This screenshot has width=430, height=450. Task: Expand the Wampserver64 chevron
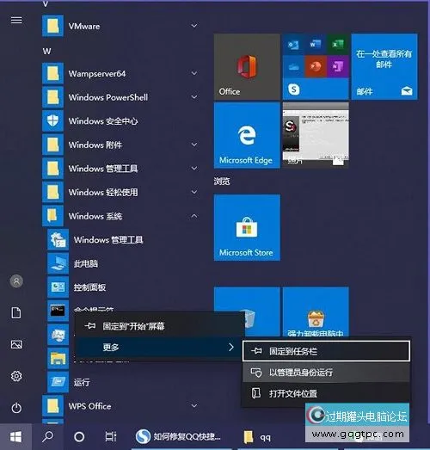194,73
